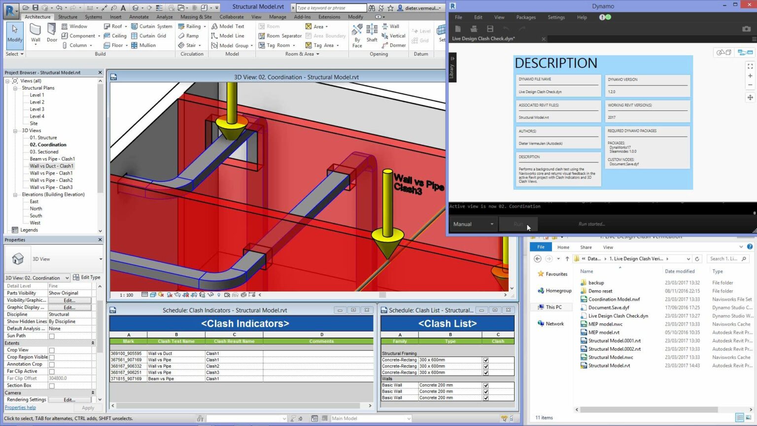Expand Elevations (Building Elevation) in Project Browser
This screenshot has width=757, height=426.
click(x=16, y=194)
